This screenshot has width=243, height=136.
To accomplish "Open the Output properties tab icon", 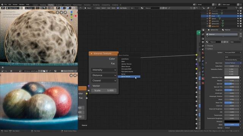I will point(203,42).
